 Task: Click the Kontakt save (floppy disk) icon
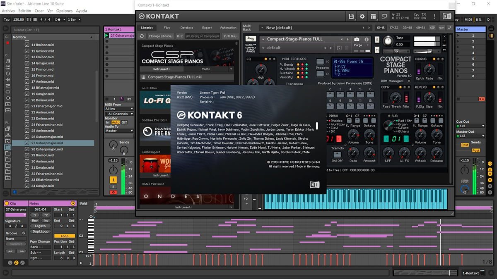click(x=352, y=17)
